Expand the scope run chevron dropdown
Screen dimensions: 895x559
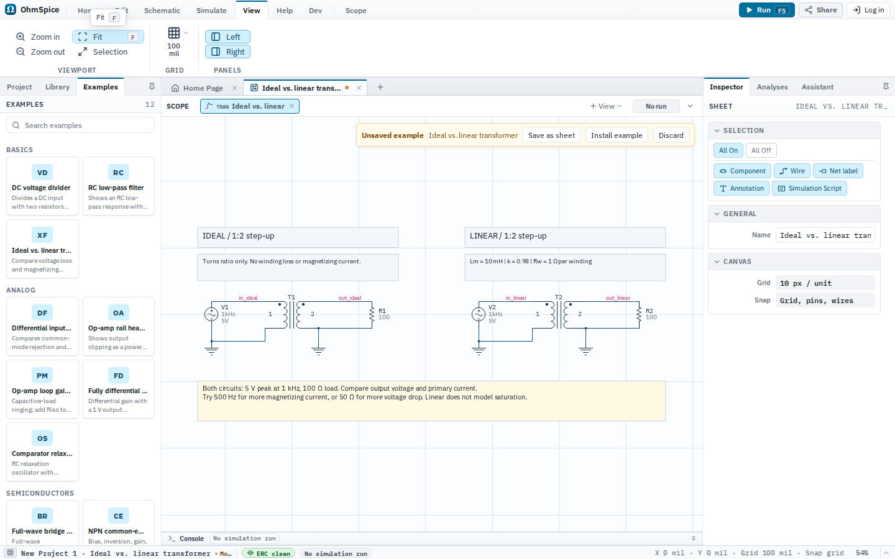(690, 106)
